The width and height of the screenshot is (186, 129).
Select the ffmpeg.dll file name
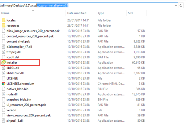14,52
